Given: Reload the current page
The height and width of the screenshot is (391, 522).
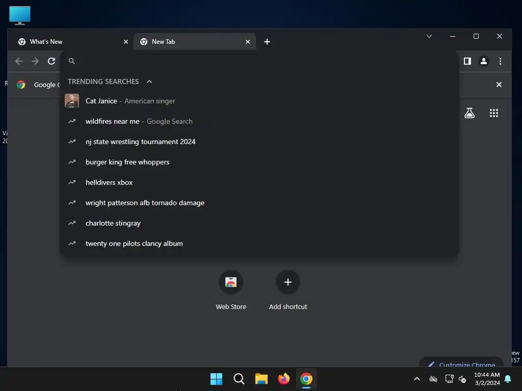Looking at the screenshot, I should coord(51,61).
